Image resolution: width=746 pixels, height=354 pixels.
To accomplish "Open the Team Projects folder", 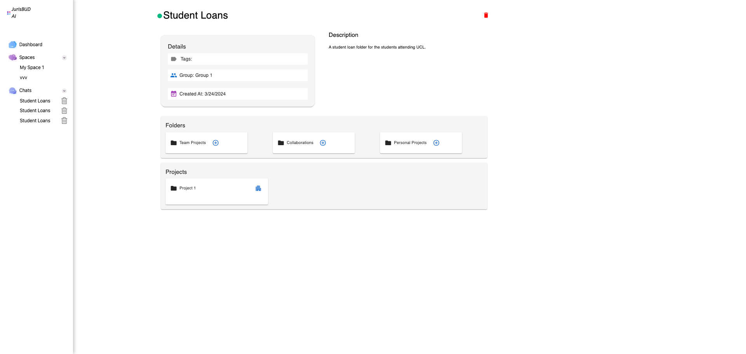I will 192,143.
